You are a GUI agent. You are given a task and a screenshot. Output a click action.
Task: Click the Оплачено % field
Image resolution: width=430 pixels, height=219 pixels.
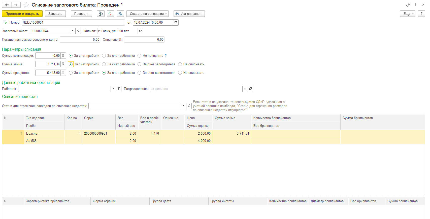144,39
